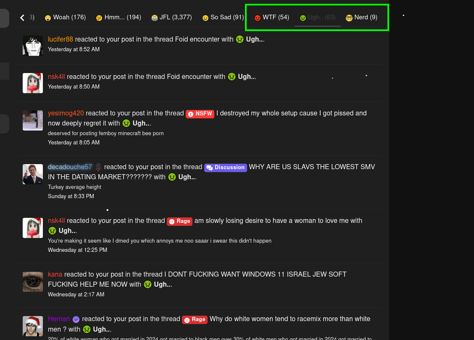
Task: Click the Ugh emoji in lucifer88's alert
Action: click(x=240, y=39)
